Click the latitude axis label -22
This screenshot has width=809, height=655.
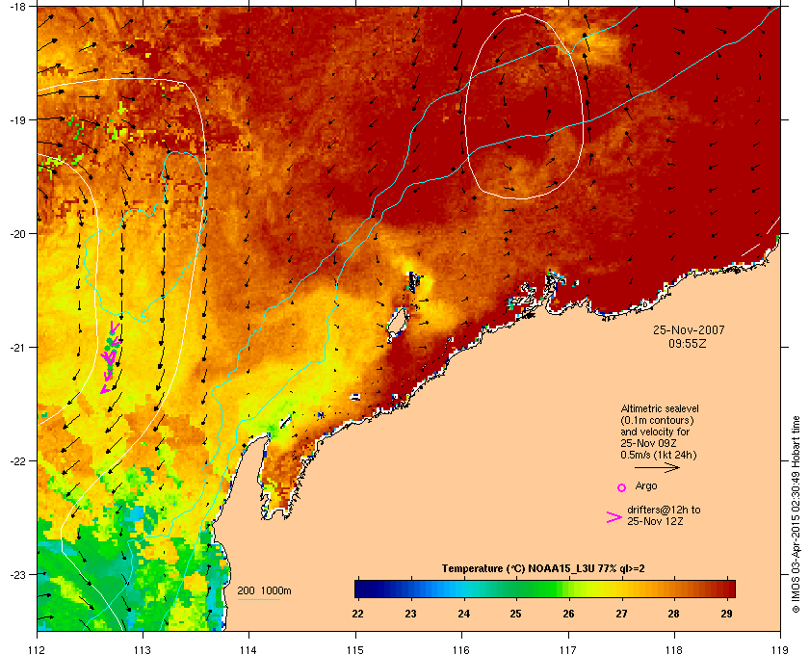17,460
